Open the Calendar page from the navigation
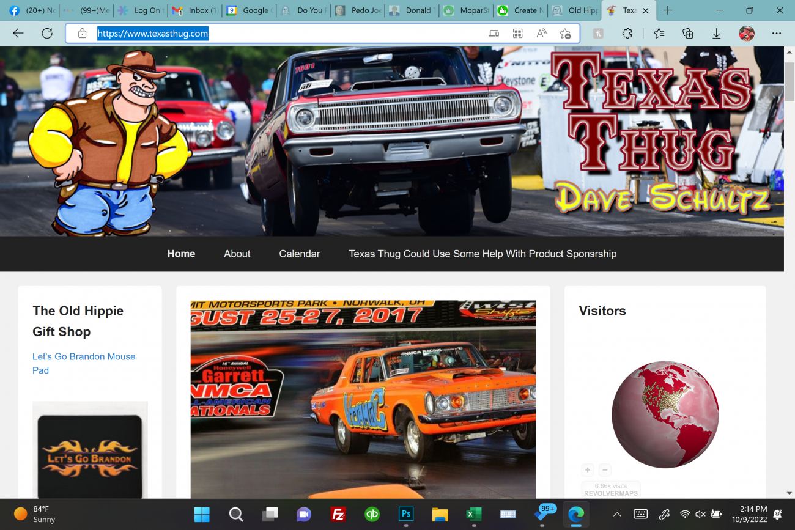This screenshot has height=530, width=795. click(x=300, y=254)
